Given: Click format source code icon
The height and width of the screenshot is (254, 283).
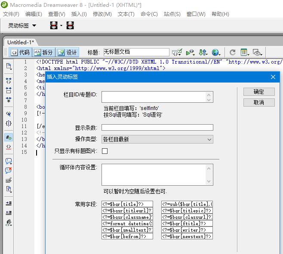Looking at the screenshot, I should 9,223.
